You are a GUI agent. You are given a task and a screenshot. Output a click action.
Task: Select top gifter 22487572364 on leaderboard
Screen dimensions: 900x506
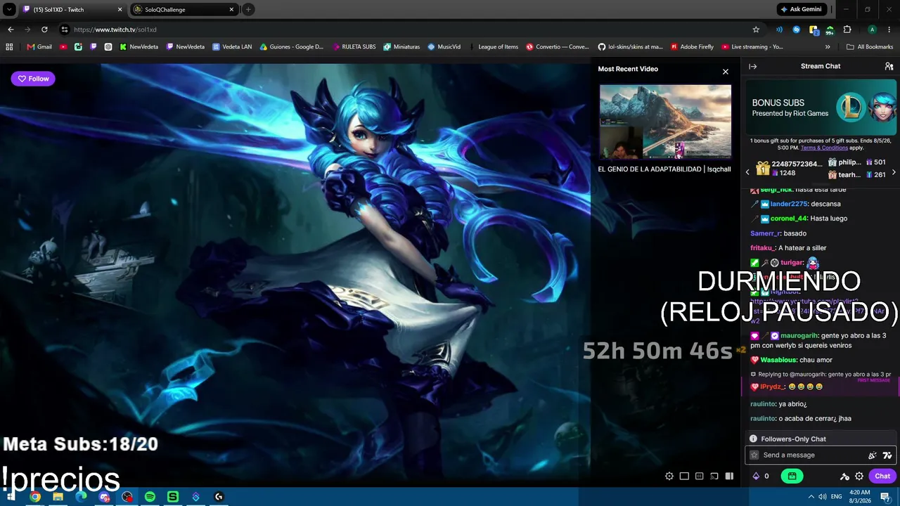coord(789,169)
